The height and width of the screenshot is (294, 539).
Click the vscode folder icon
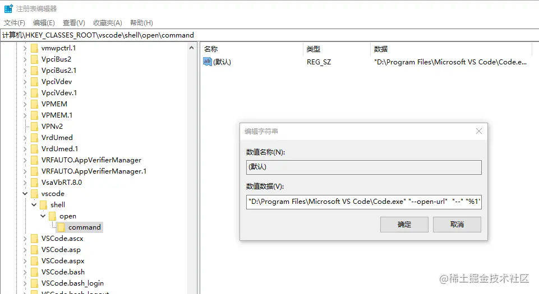[x=34, y=194]
